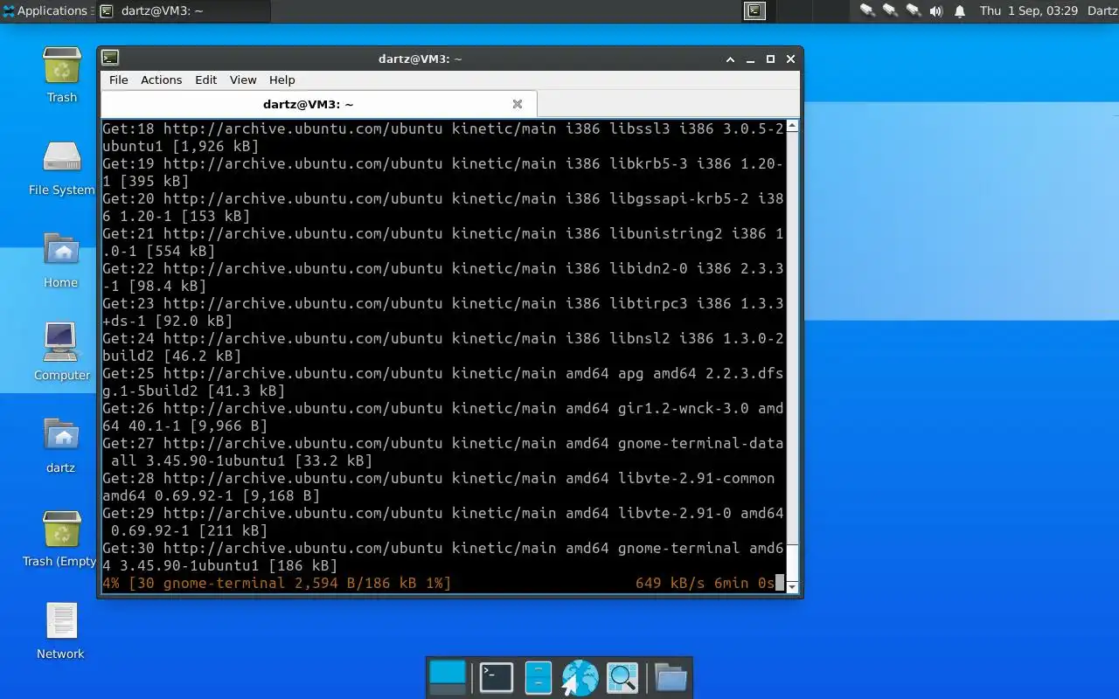Open the Home folder desktop icon
Screen dimensions: 1119x699
click(61, 251)
